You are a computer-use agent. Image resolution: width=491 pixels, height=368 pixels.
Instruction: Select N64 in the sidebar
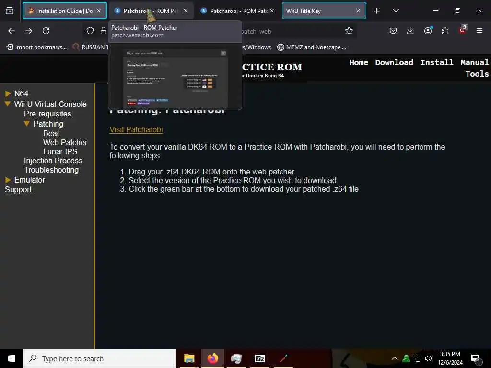[21, 93]
